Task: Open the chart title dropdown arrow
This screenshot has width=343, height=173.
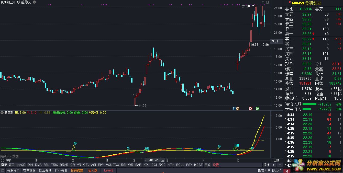Action: pyautogui.click(x=35, y=2)
